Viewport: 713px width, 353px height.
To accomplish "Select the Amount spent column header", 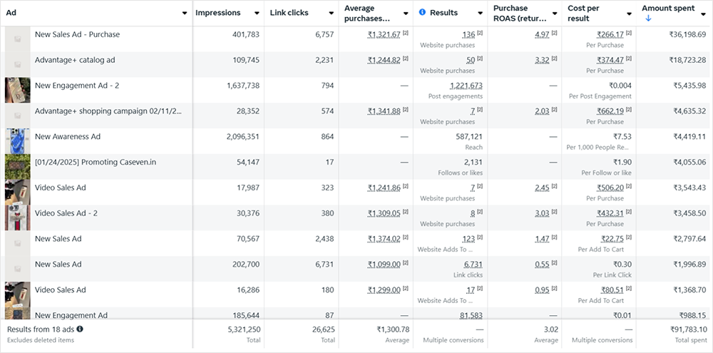I will [x=667, y=8].
